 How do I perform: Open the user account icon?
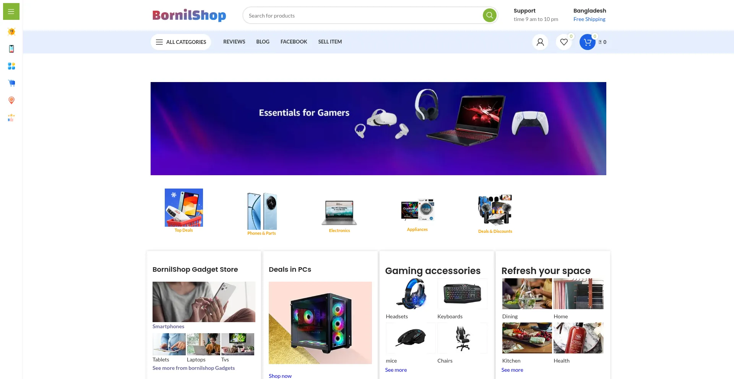540,42
